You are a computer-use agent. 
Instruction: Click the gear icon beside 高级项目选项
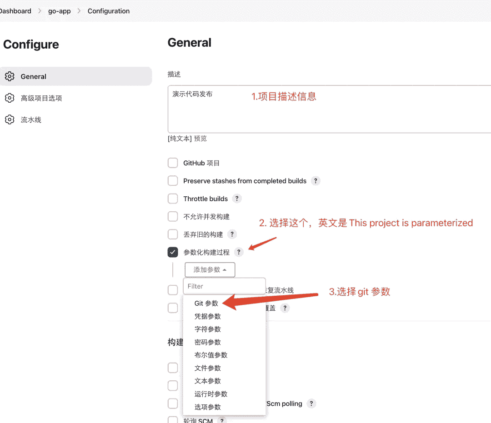(x=10, y=98)
